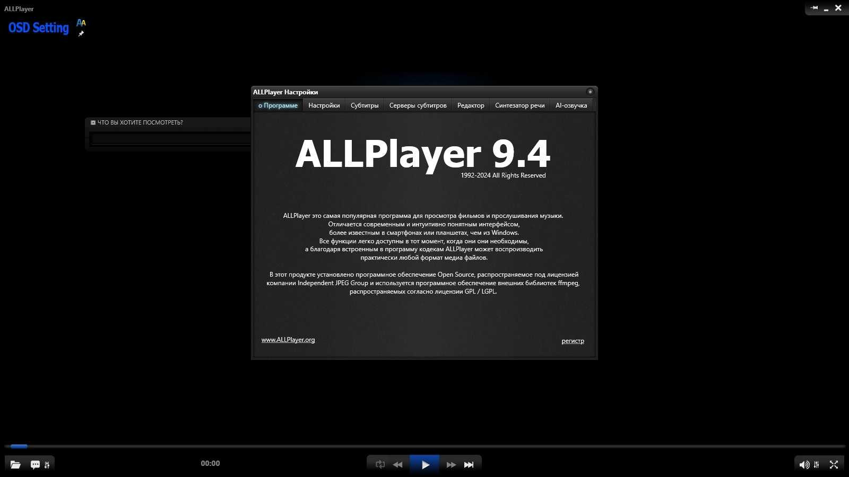Click the 00:00 elapsed time display
This screenshot has width=849, height=477.
click(x=210, y=463)
